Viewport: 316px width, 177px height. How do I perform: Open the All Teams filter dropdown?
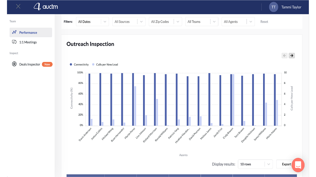[202, 22]
